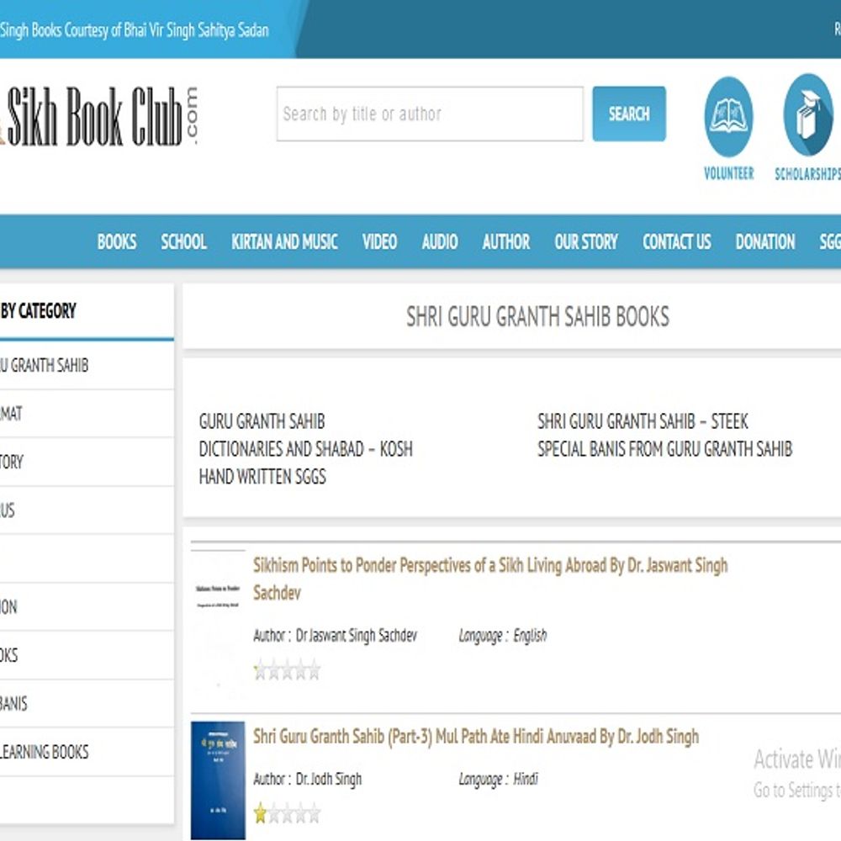The image size is (841, 841).
Task: Click the Search by title or author field
Action: coord(429,114)
